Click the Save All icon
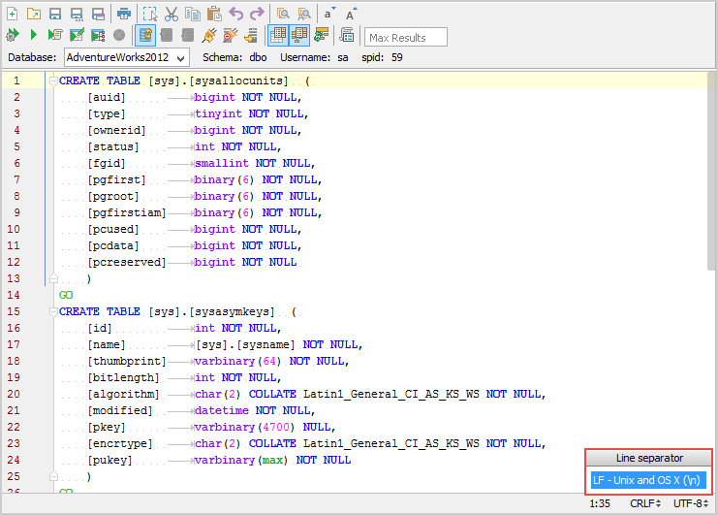718x515 pixels. (x=98, y=15)
